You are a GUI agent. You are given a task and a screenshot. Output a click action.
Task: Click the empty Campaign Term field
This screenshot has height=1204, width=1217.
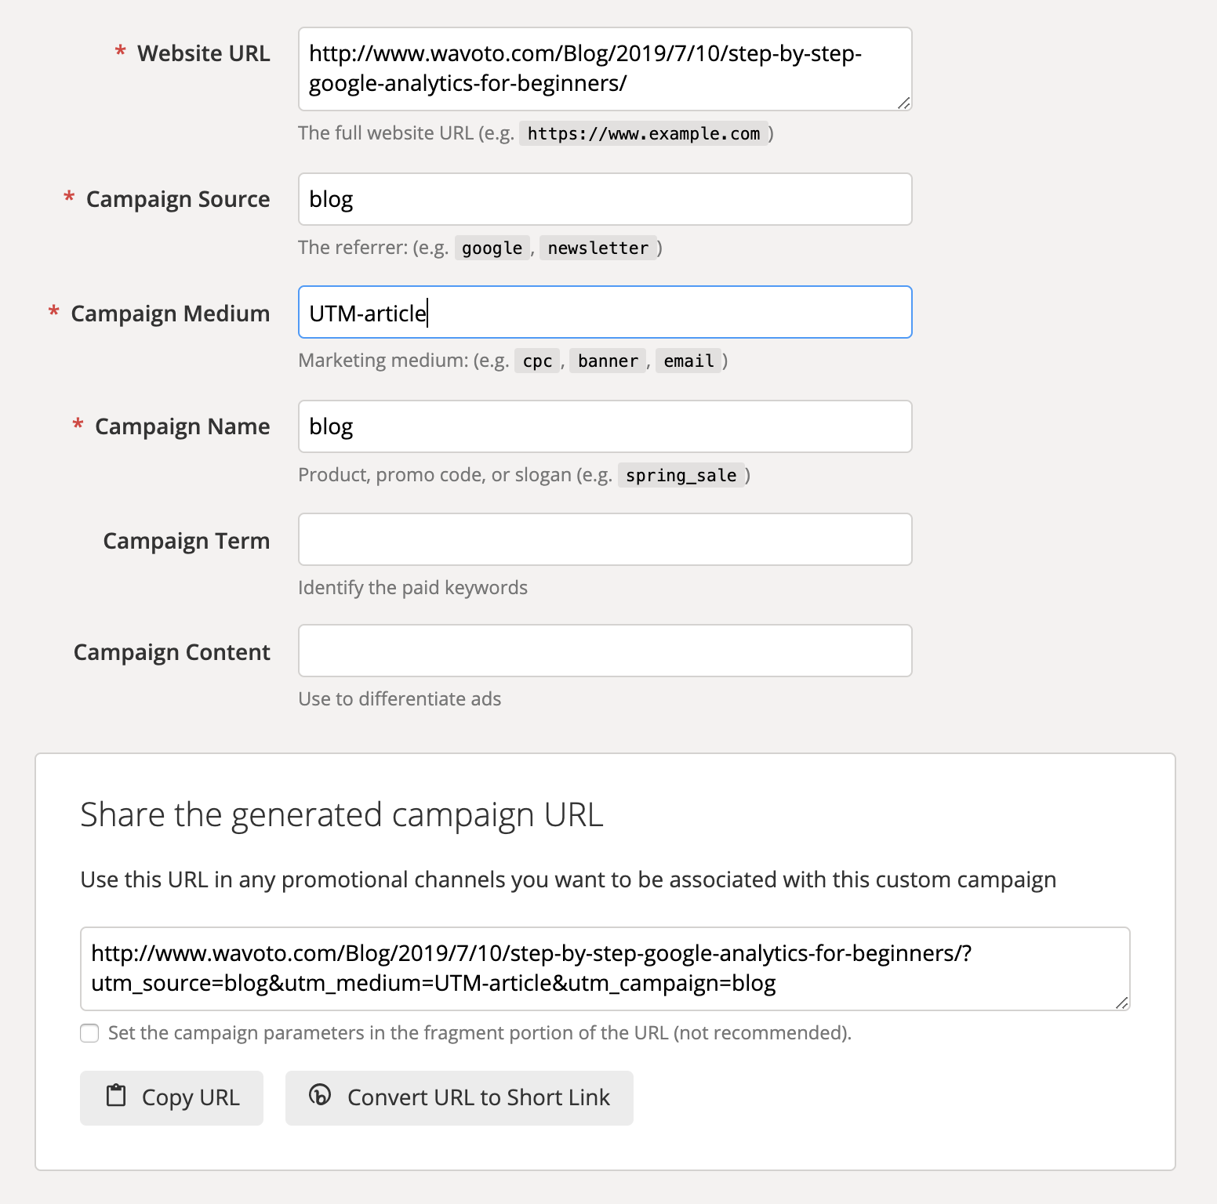pos(605,539)
